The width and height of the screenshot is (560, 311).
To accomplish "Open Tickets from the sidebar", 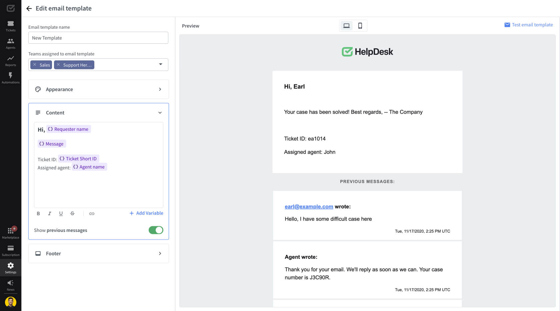I will pos(11,26).
